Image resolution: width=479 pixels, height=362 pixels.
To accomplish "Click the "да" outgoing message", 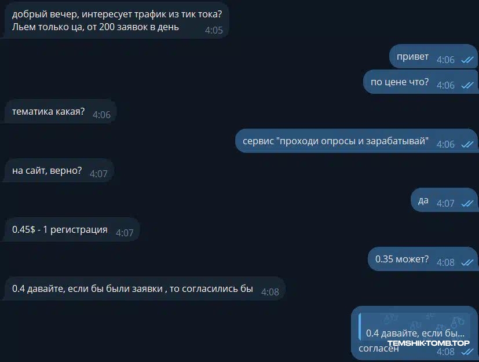I will (444, 200).
